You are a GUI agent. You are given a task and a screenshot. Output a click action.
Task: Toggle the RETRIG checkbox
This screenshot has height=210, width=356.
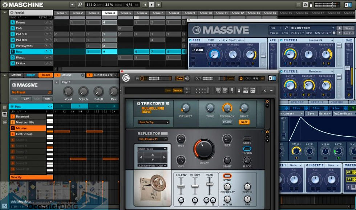click(x=50, y=17)
